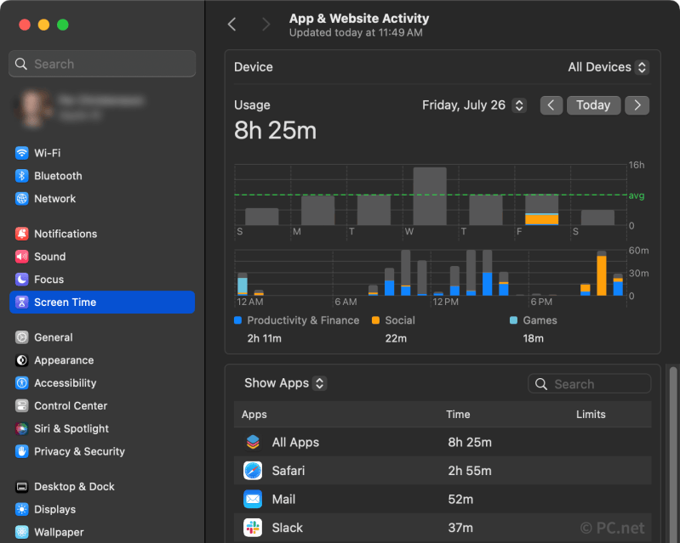The width and height of the screenshot is (680, 543).
Task: Open Accessibility in the sidebar
Action: click(x=102, y=383)
